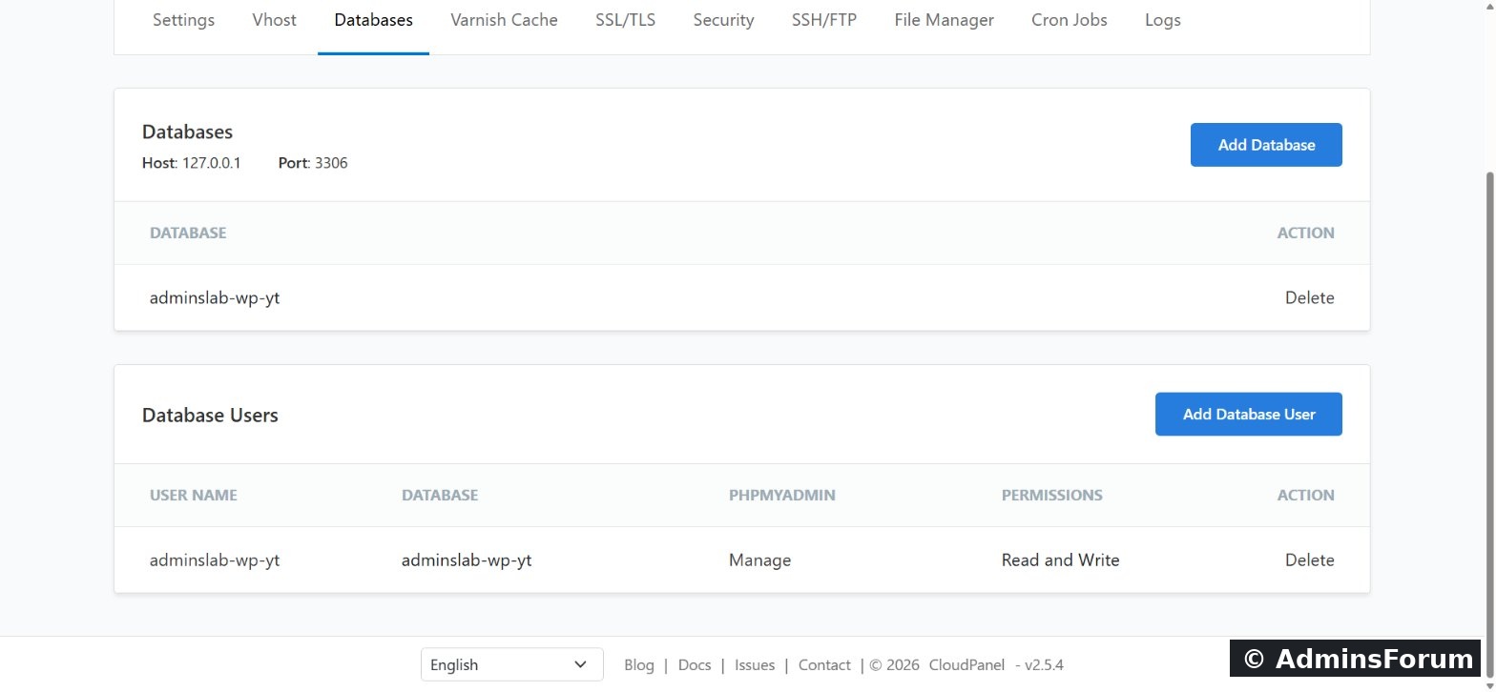Delete the adminslab-wp-yt database
1496x692 pixels.
1309,297
